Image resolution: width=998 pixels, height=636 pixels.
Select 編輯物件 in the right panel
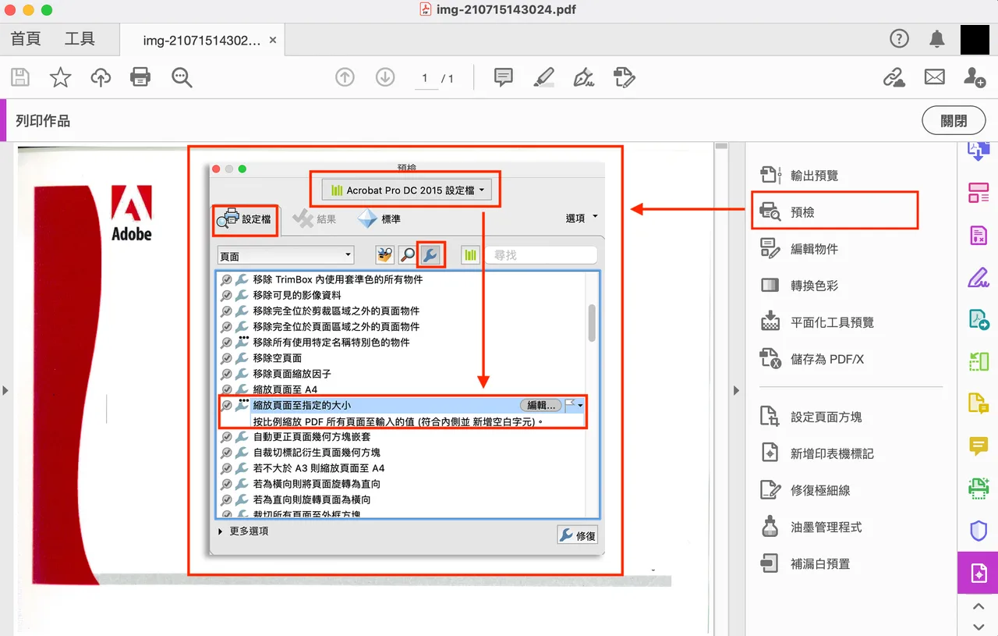(814, 249)
